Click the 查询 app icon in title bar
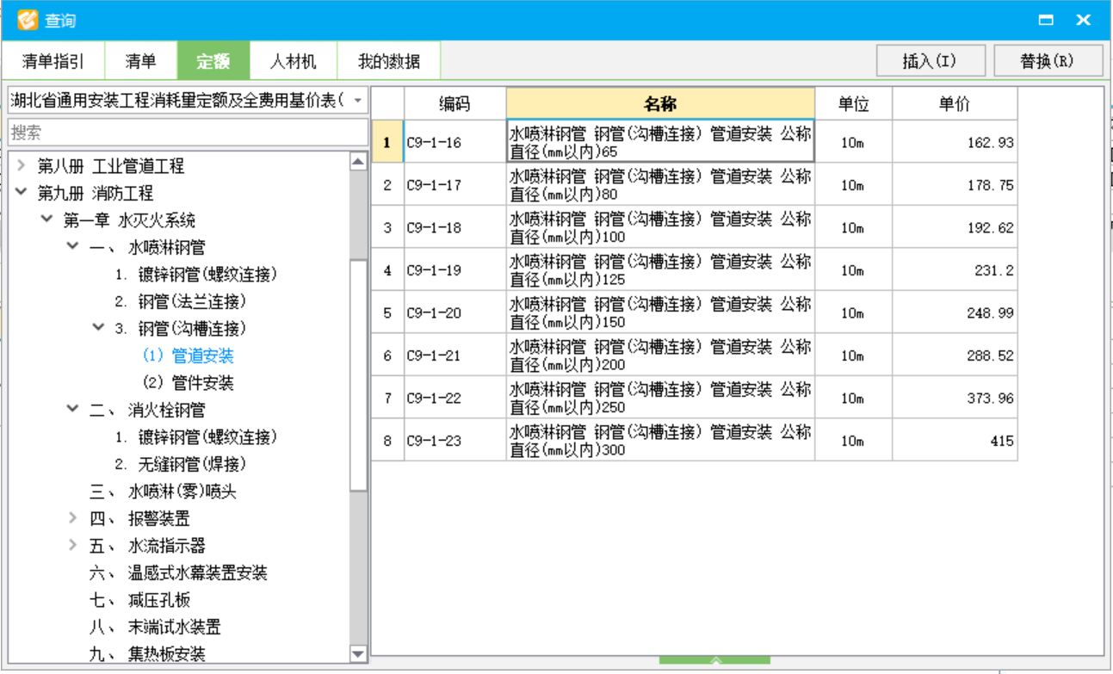This screenshot has width=1113, height=674. (x=28, y=20)
